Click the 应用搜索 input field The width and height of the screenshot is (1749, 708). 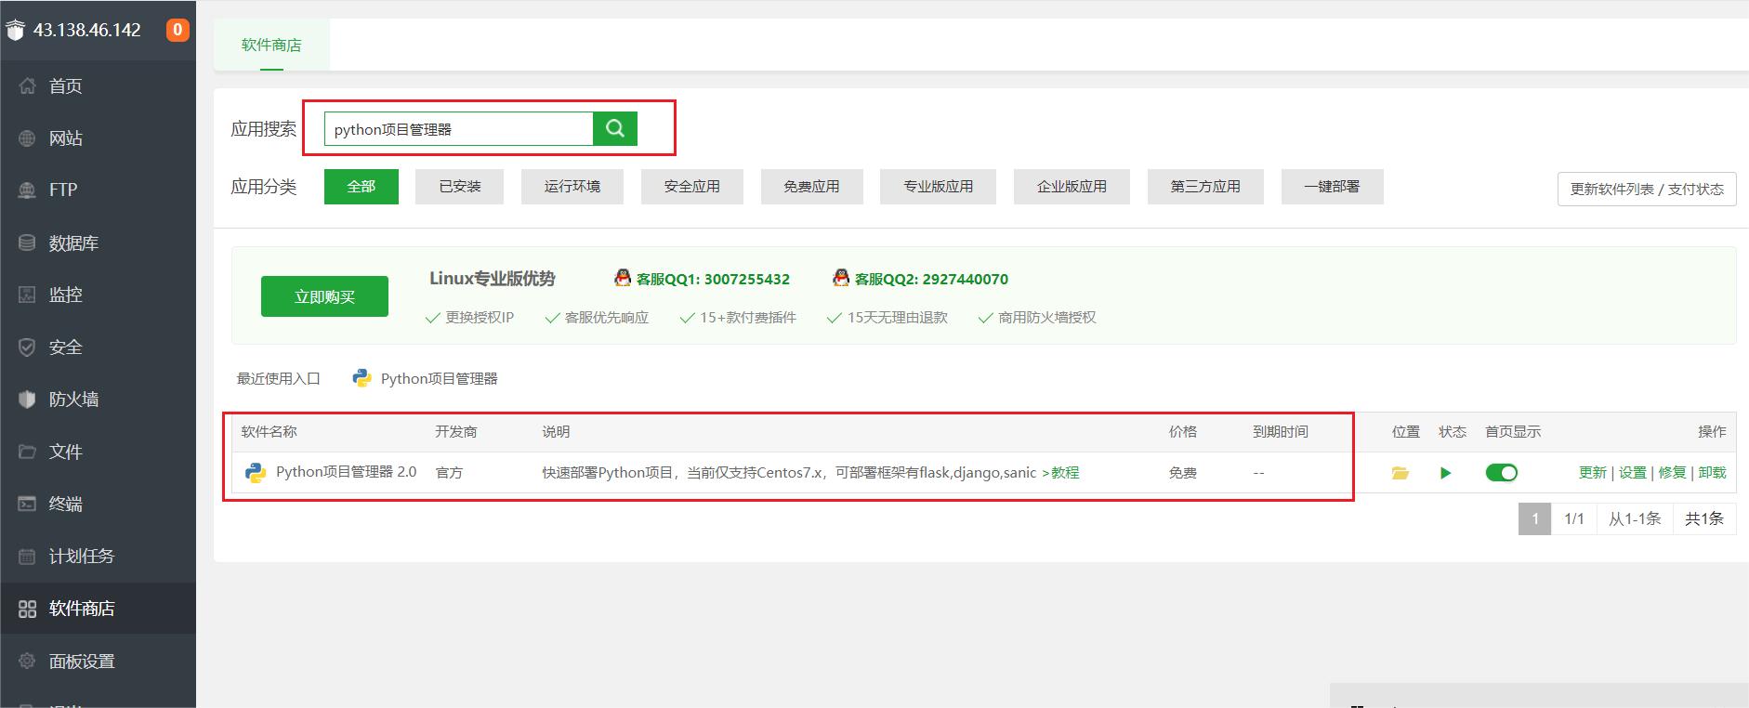[x=459, y=129]
